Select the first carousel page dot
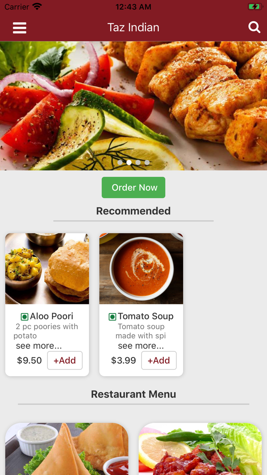Viewport: 267px width, 475px height. [x=120, y=162]
